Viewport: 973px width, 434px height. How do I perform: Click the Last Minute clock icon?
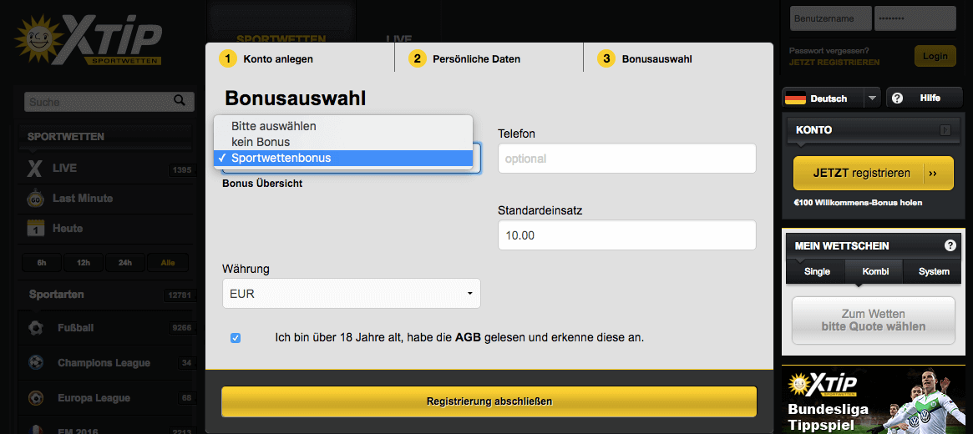[35, 199]
